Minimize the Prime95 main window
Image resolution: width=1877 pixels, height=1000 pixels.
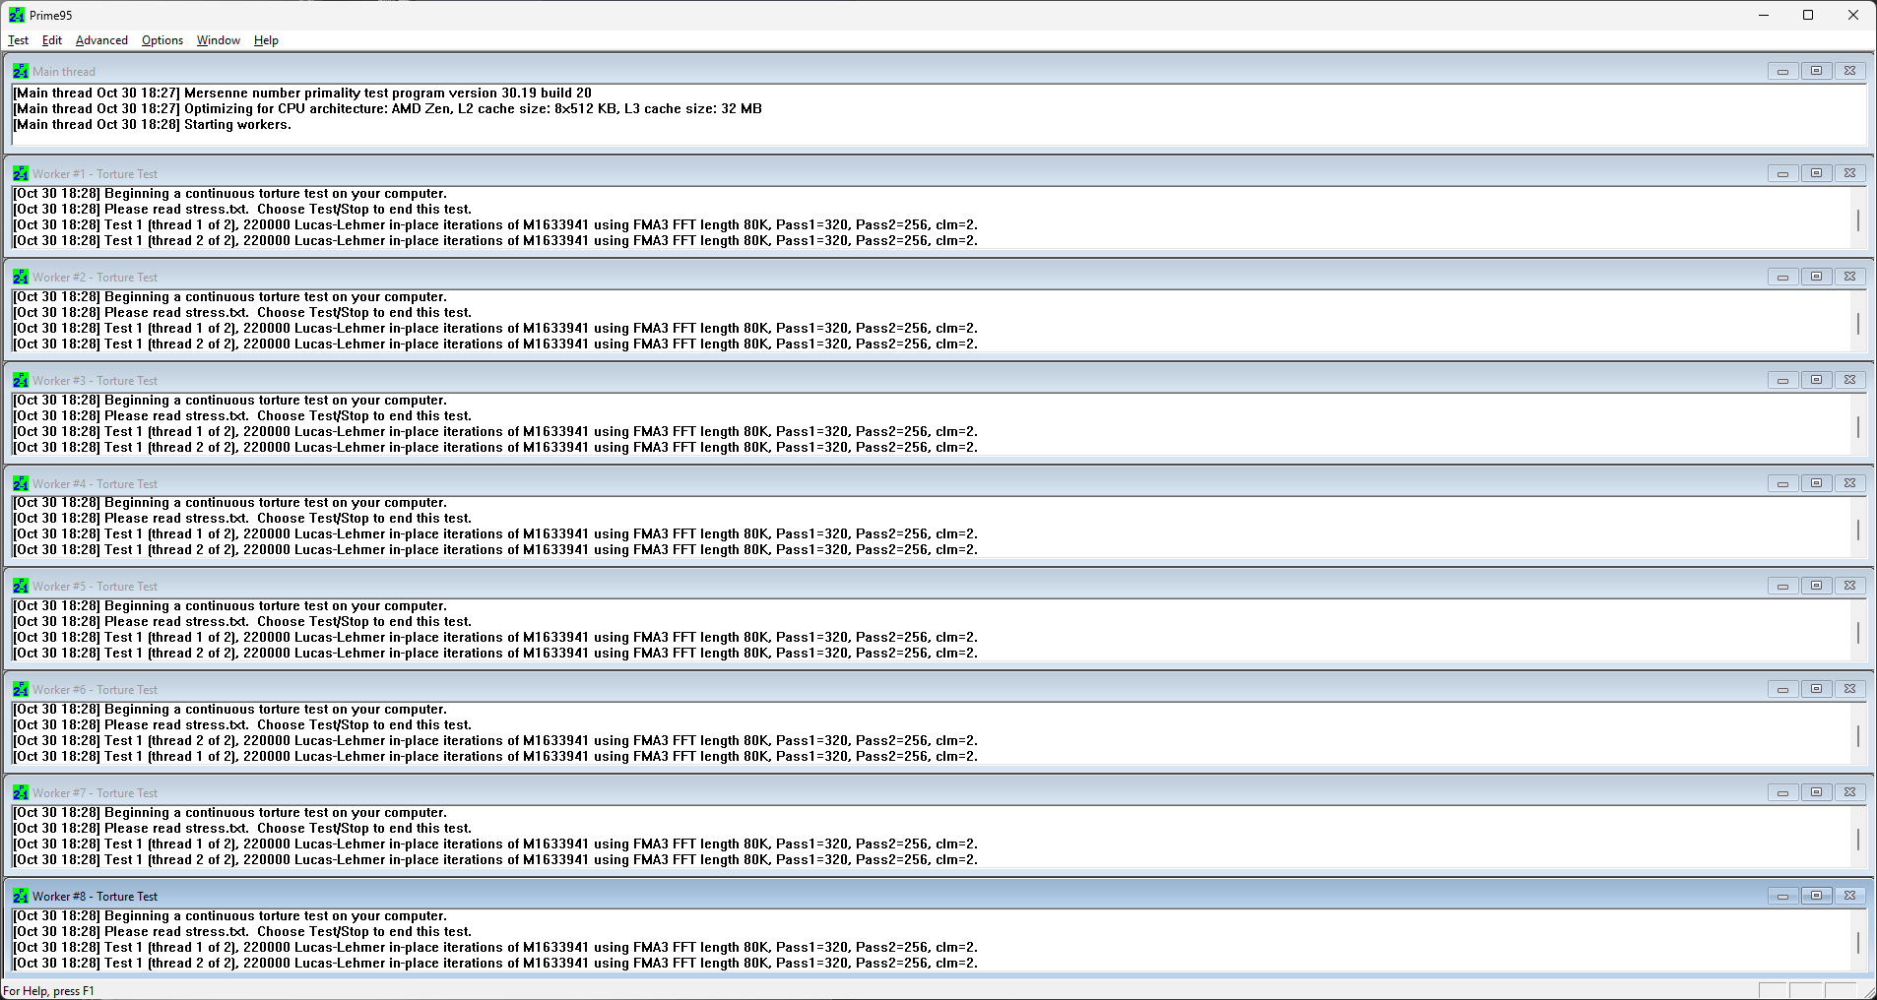(1763, 15)
